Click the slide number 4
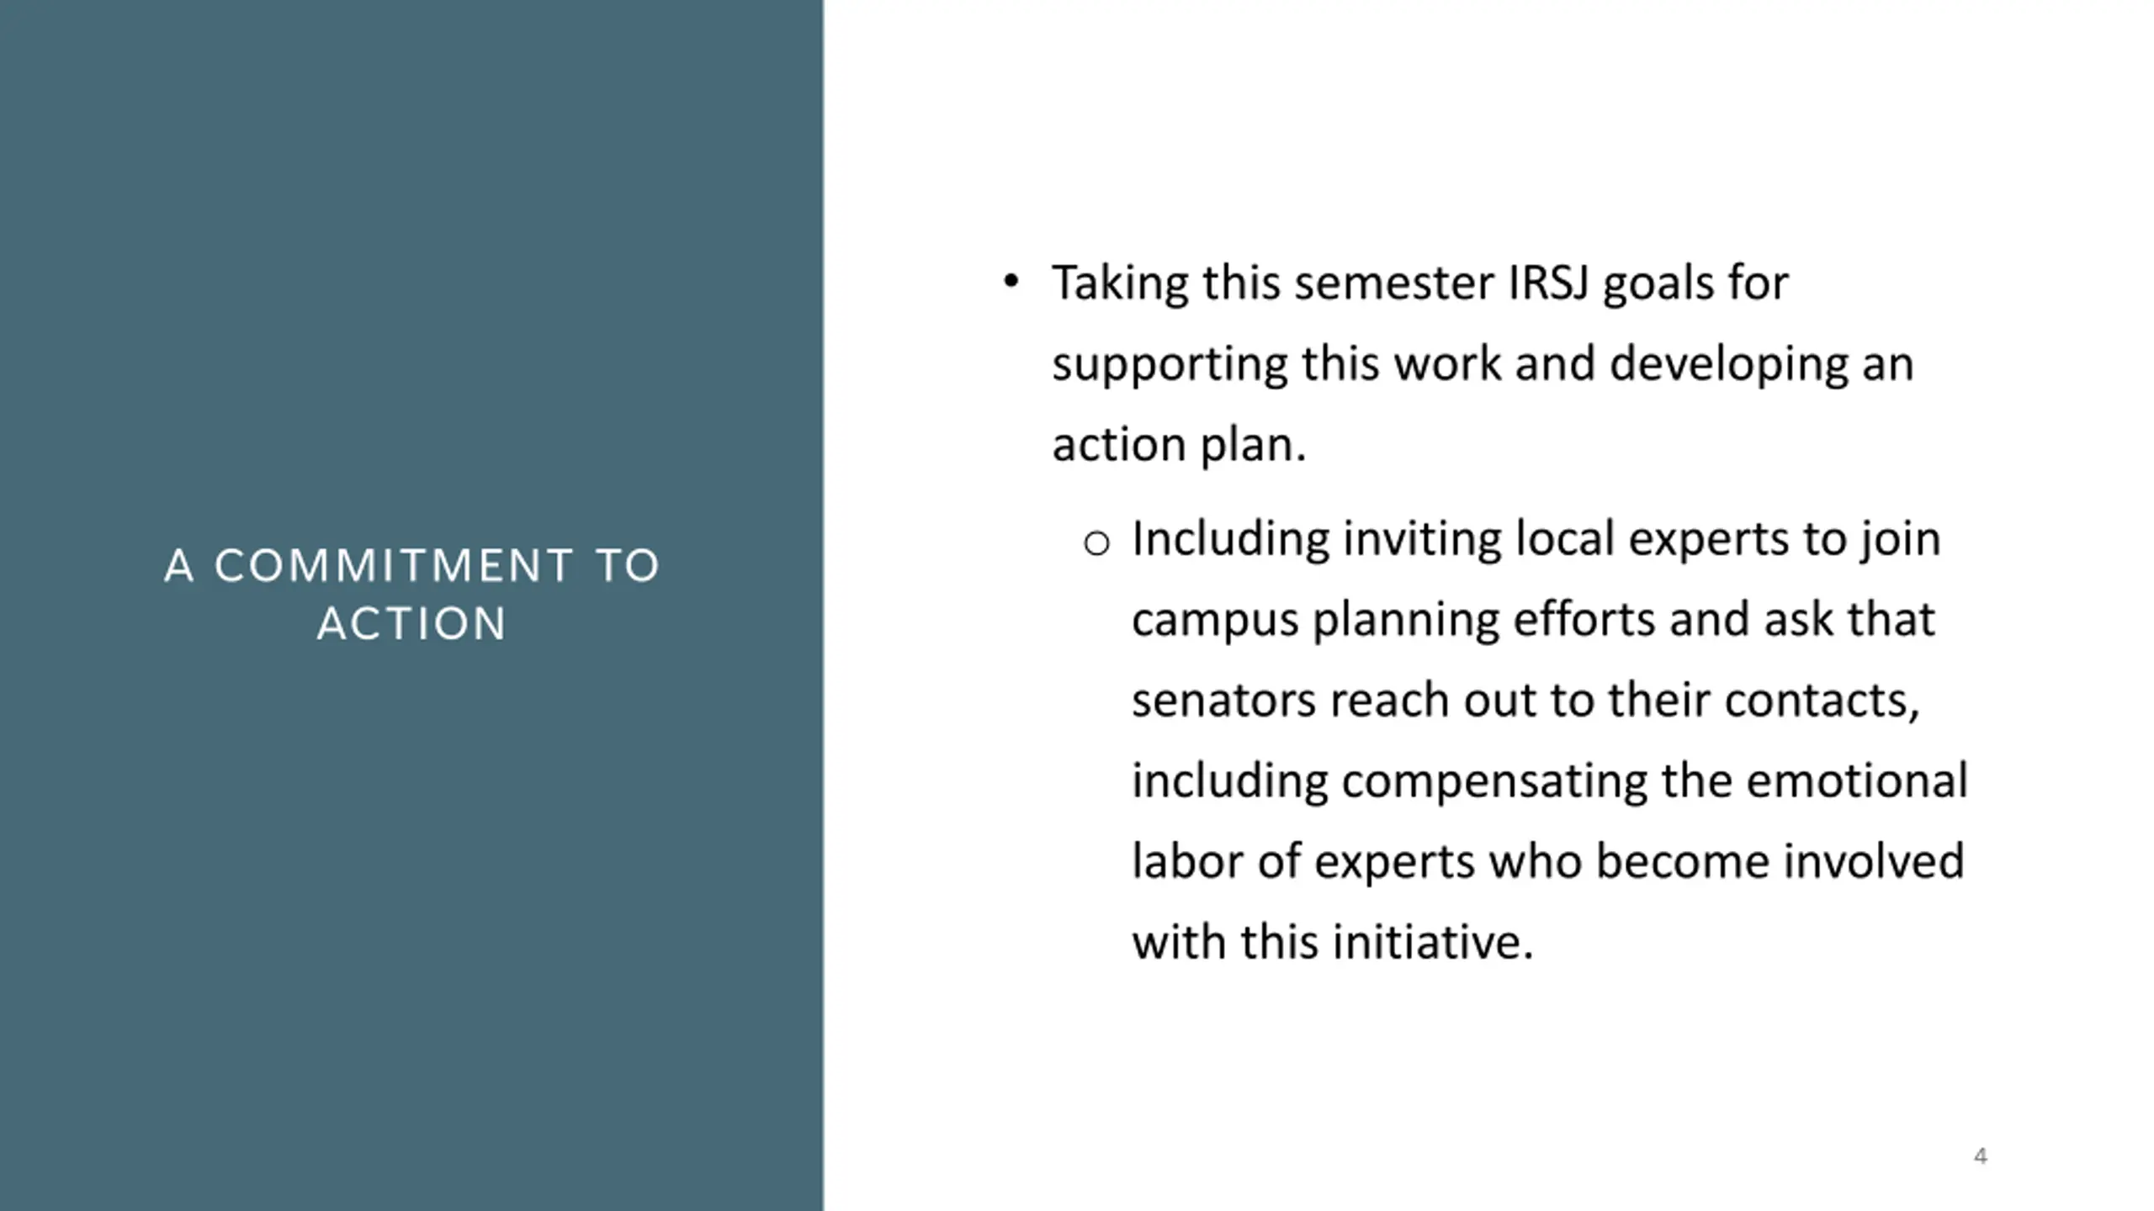Image resolution: width=2154 pixels, height=1211 pixels. [1981, 1155]
